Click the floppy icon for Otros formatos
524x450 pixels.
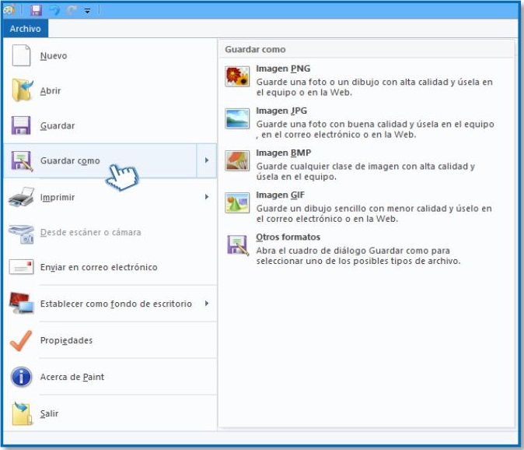coord(238,245)
